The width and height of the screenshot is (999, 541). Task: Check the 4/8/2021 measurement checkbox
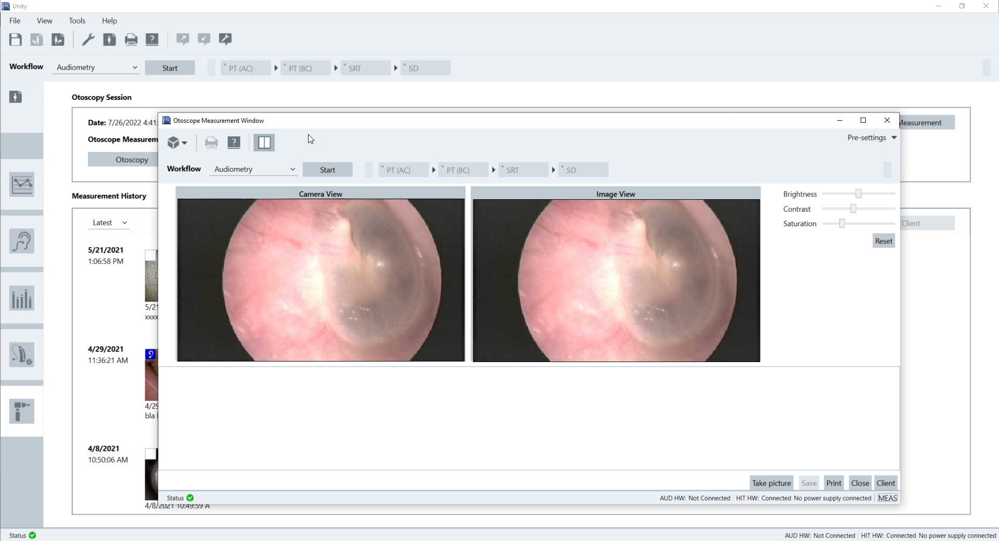[150, 454]
